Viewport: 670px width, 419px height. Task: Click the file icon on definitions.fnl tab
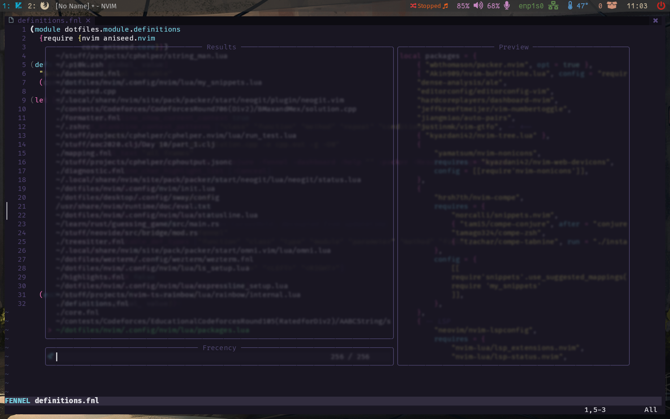click(11, 20)
